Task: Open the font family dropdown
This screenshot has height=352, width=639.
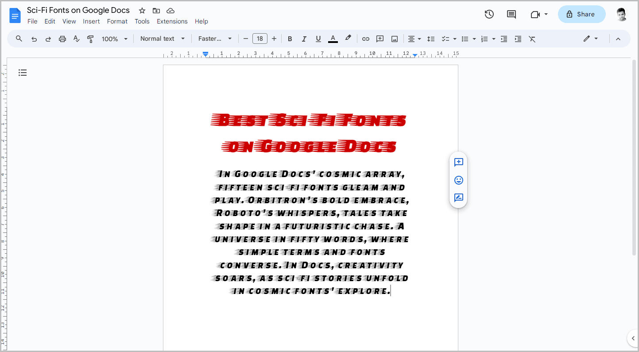Action: pyautogui.click(x=215, y=39)
